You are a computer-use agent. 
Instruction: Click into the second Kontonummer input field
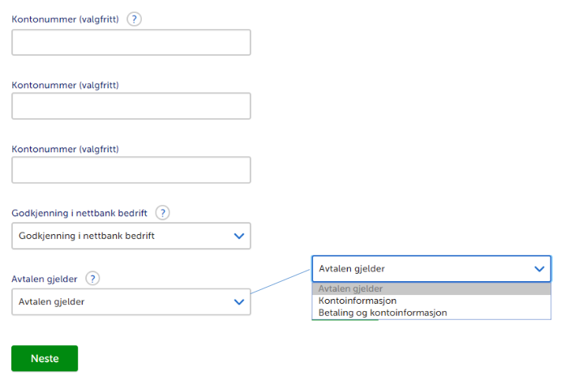[131, 106]
